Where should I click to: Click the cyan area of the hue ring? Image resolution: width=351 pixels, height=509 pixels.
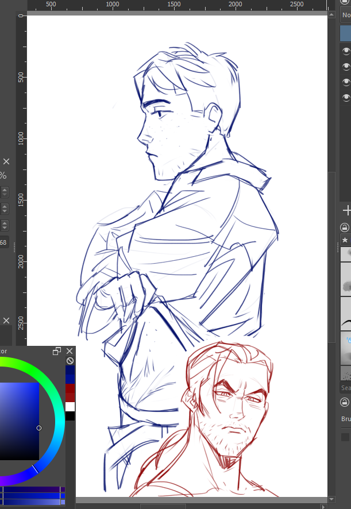click(x=59, y=422)
